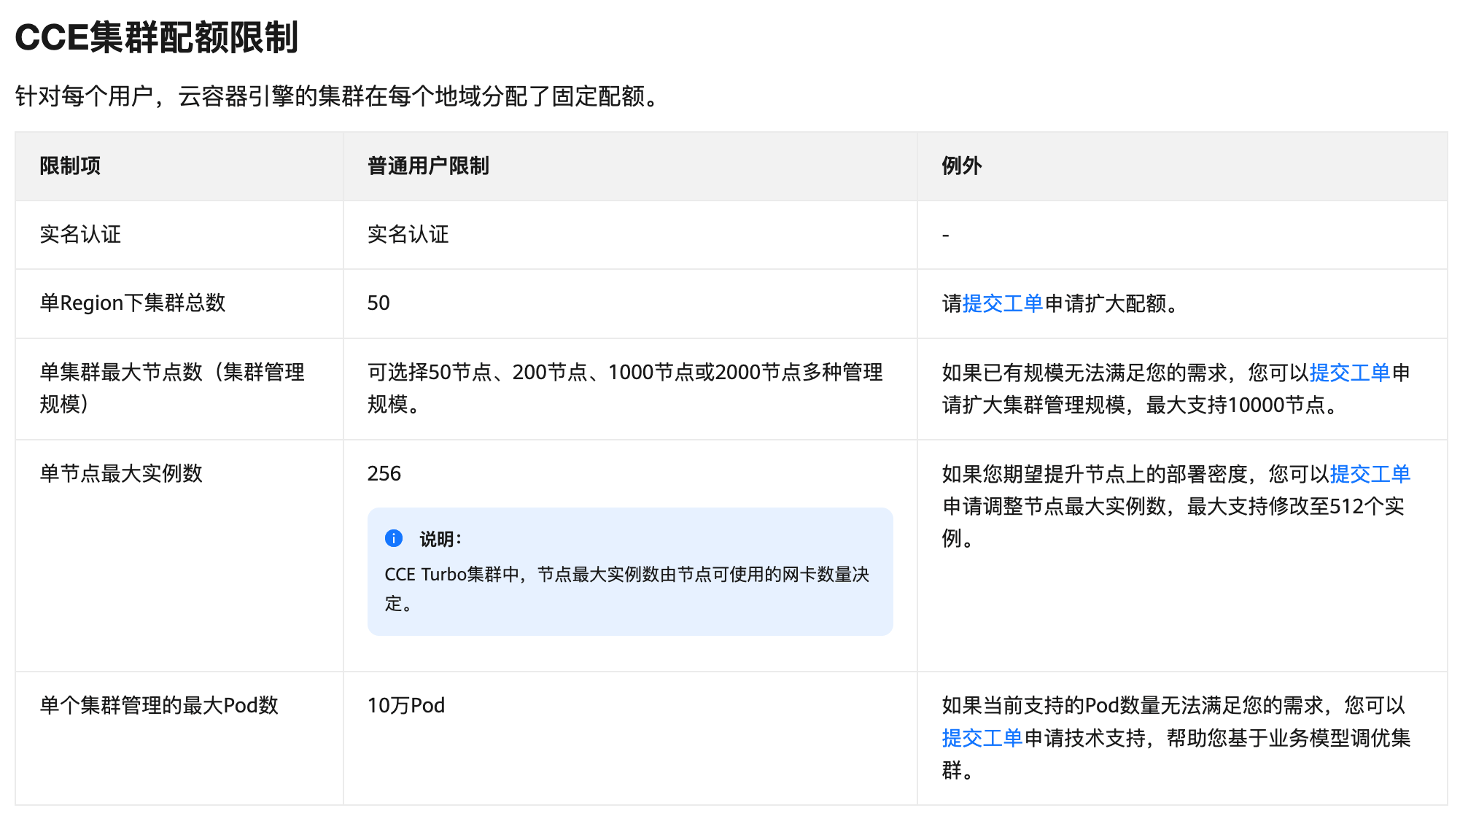The width and height of the screenshot is (1460, 824).
Task: Click the cell showing 50
Action: pos(378,303)
